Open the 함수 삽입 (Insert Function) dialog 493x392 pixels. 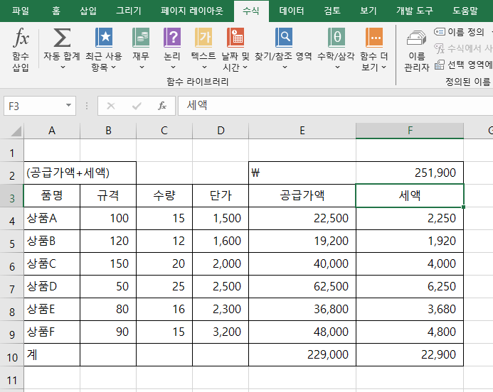click(x=21, y=49)
